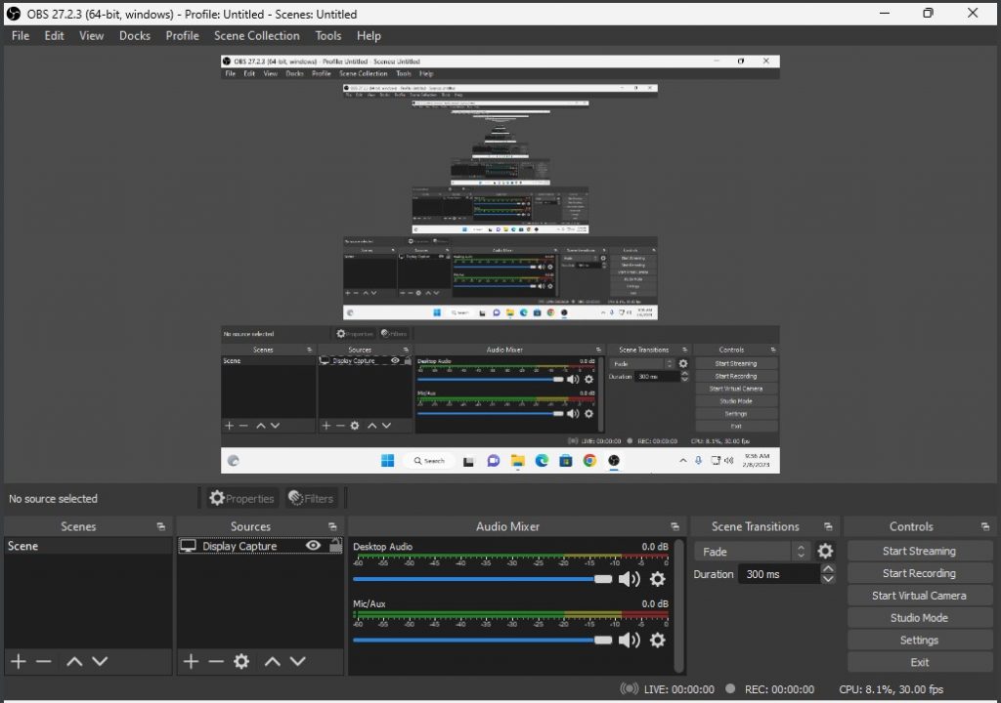
Task: Open source properties gear in Sources panel
Action: pyautogui.click(x=241, y=662)
